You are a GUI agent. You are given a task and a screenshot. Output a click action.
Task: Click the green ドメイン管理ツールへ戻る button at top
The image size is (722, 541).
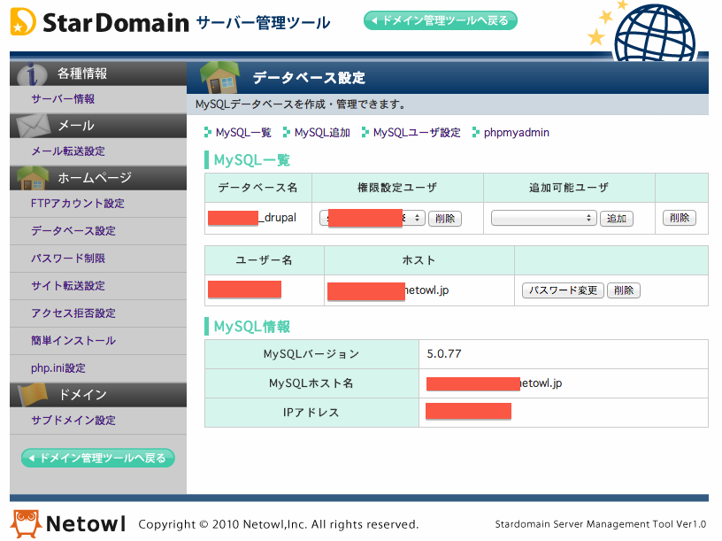pos(440,19)
